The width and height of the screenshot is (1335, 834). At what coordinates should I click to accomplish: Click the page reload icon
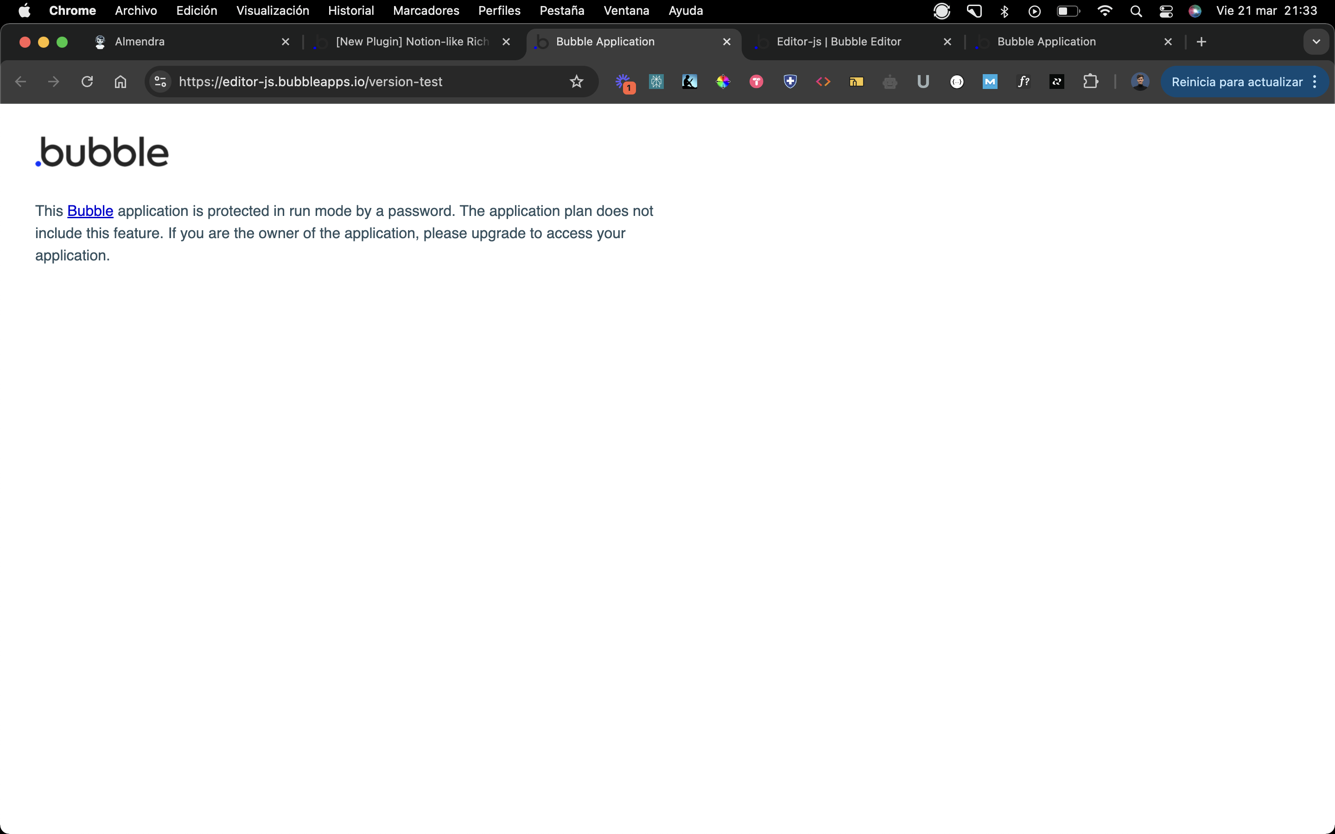[x=87, y=82]
